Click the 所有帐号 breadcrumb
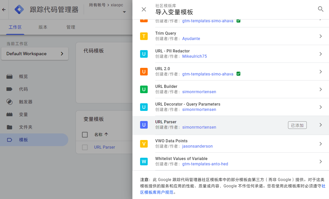Viewport: 329px width, 199px height. 97,5
